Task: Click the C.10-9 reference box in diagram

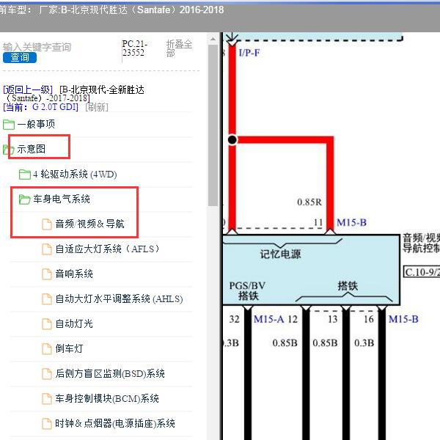Action: (x=422, y=272)
